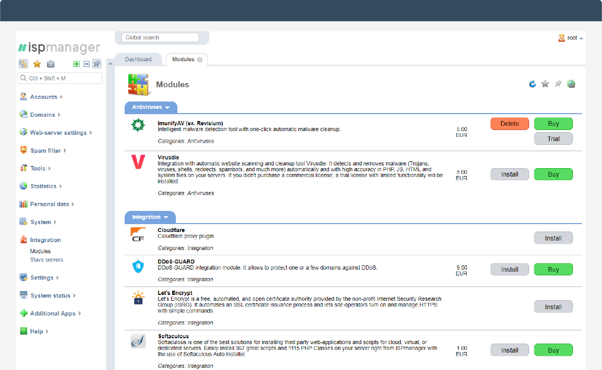Expand the Domains menu
The height and width of the screenshot is (370, 602).
40,115
